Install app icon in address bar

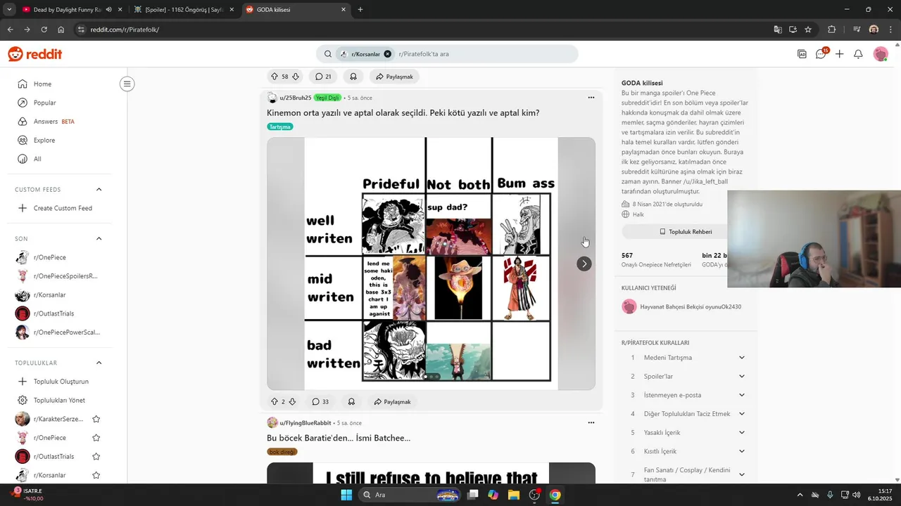point(793,30)
